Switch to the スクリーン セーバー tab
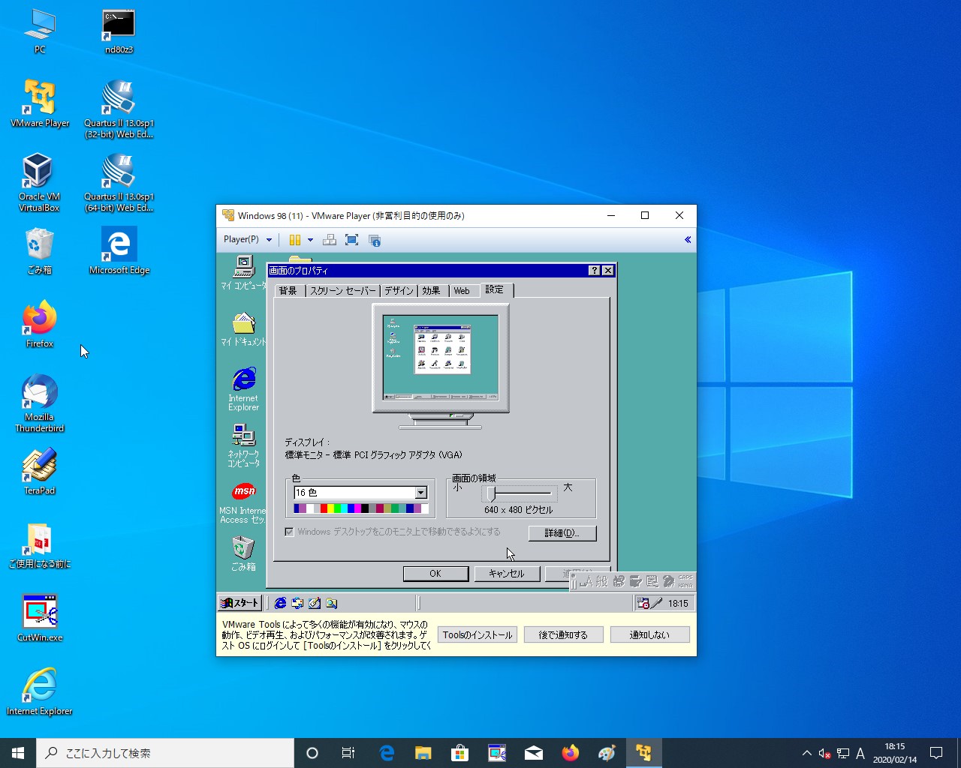This screenshot has height=768, width=961. [343, 291]
